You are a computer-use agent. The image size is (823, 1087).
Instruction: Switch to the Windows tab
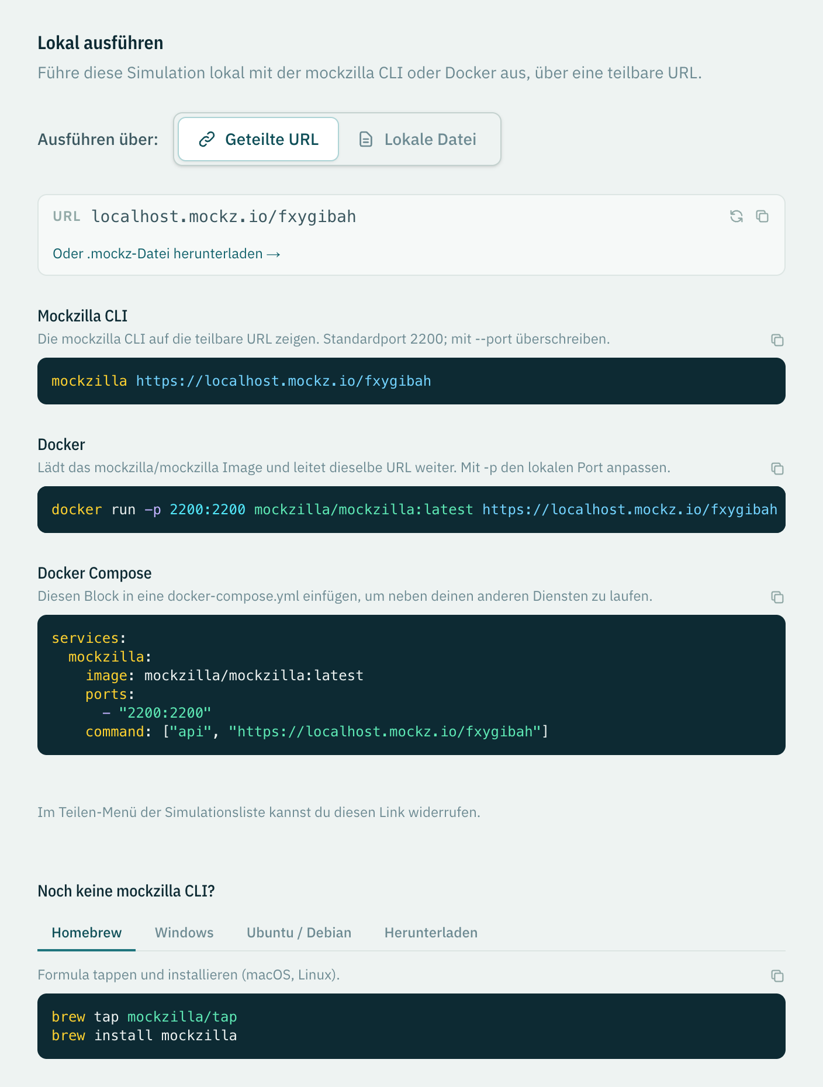[184, 933]
